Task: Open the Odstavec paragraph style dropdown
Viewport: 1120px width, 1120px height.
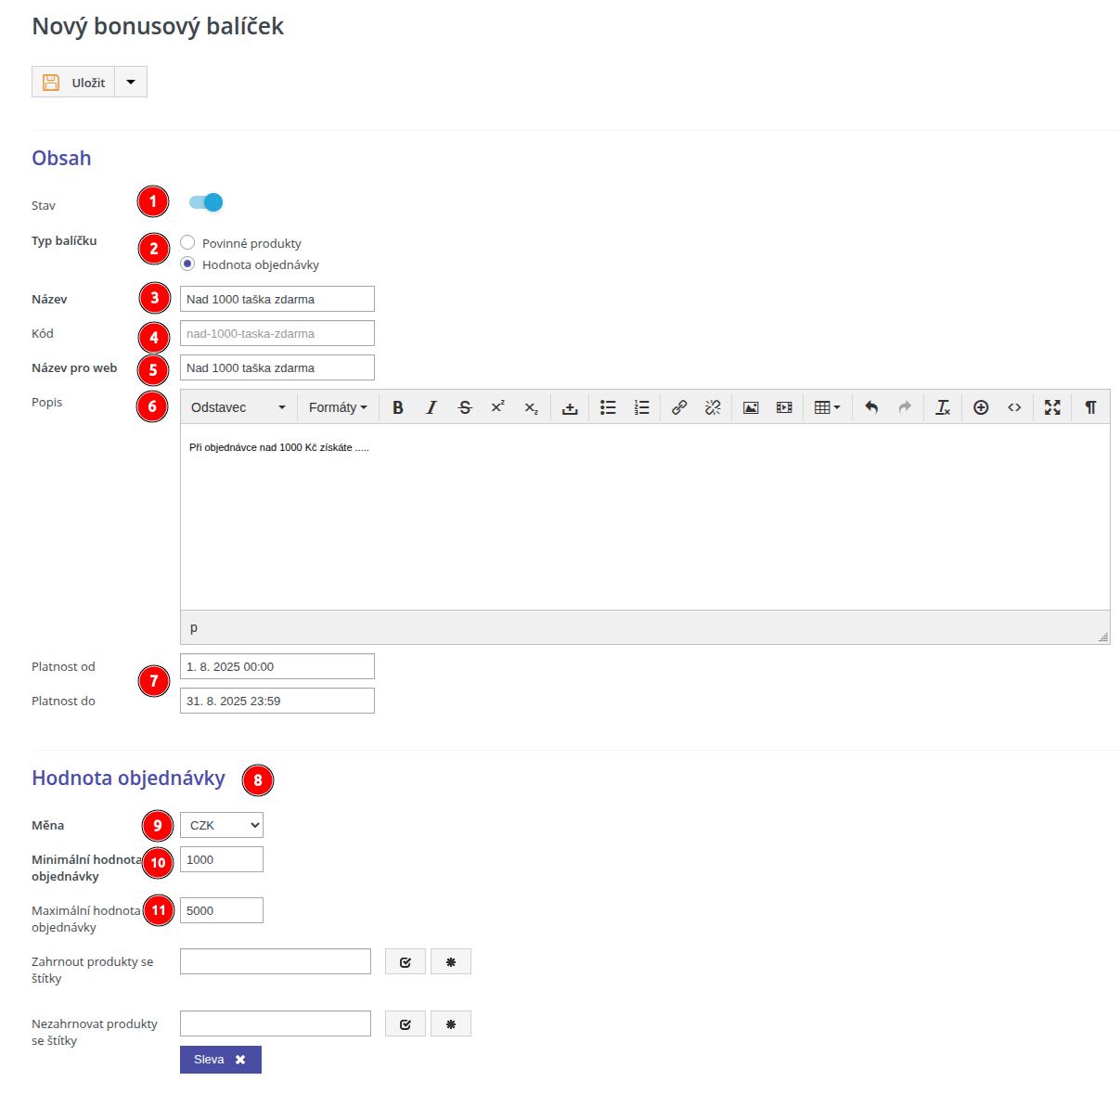Action: tap(238, 407)
